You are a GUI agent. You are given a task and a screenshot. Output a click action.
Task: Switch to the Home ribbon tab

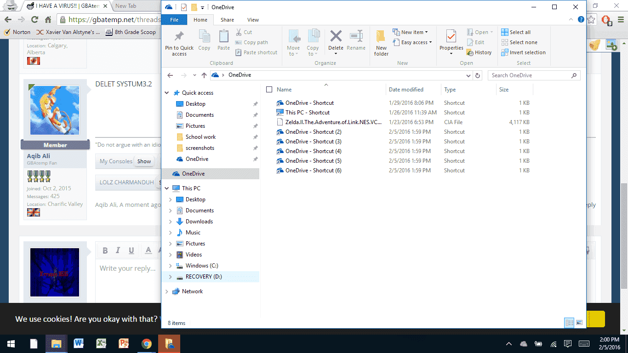tap(200, 20)
